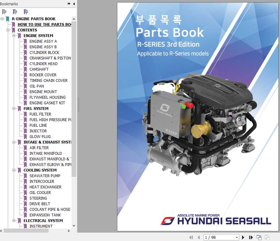Open the INTAKE MANIFOLD bookmark

pos(45,154)
